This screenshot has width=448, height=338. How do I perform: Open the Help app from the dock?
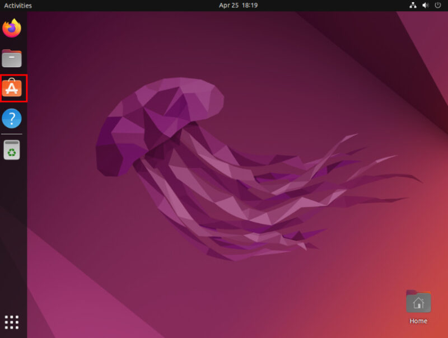(12, 118)
